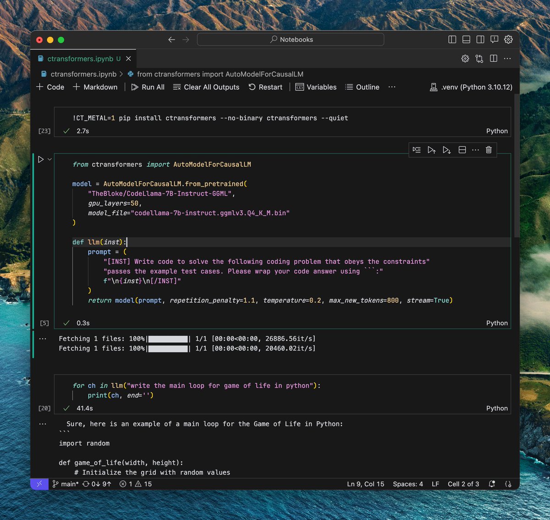Switch git branch main* in status bar
The image size is (550, 520).
point(66,484)
